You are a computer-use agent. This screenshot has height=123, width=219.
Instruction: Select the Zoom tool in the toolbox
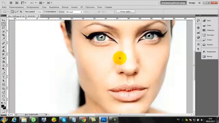click(x=3, y=99)
